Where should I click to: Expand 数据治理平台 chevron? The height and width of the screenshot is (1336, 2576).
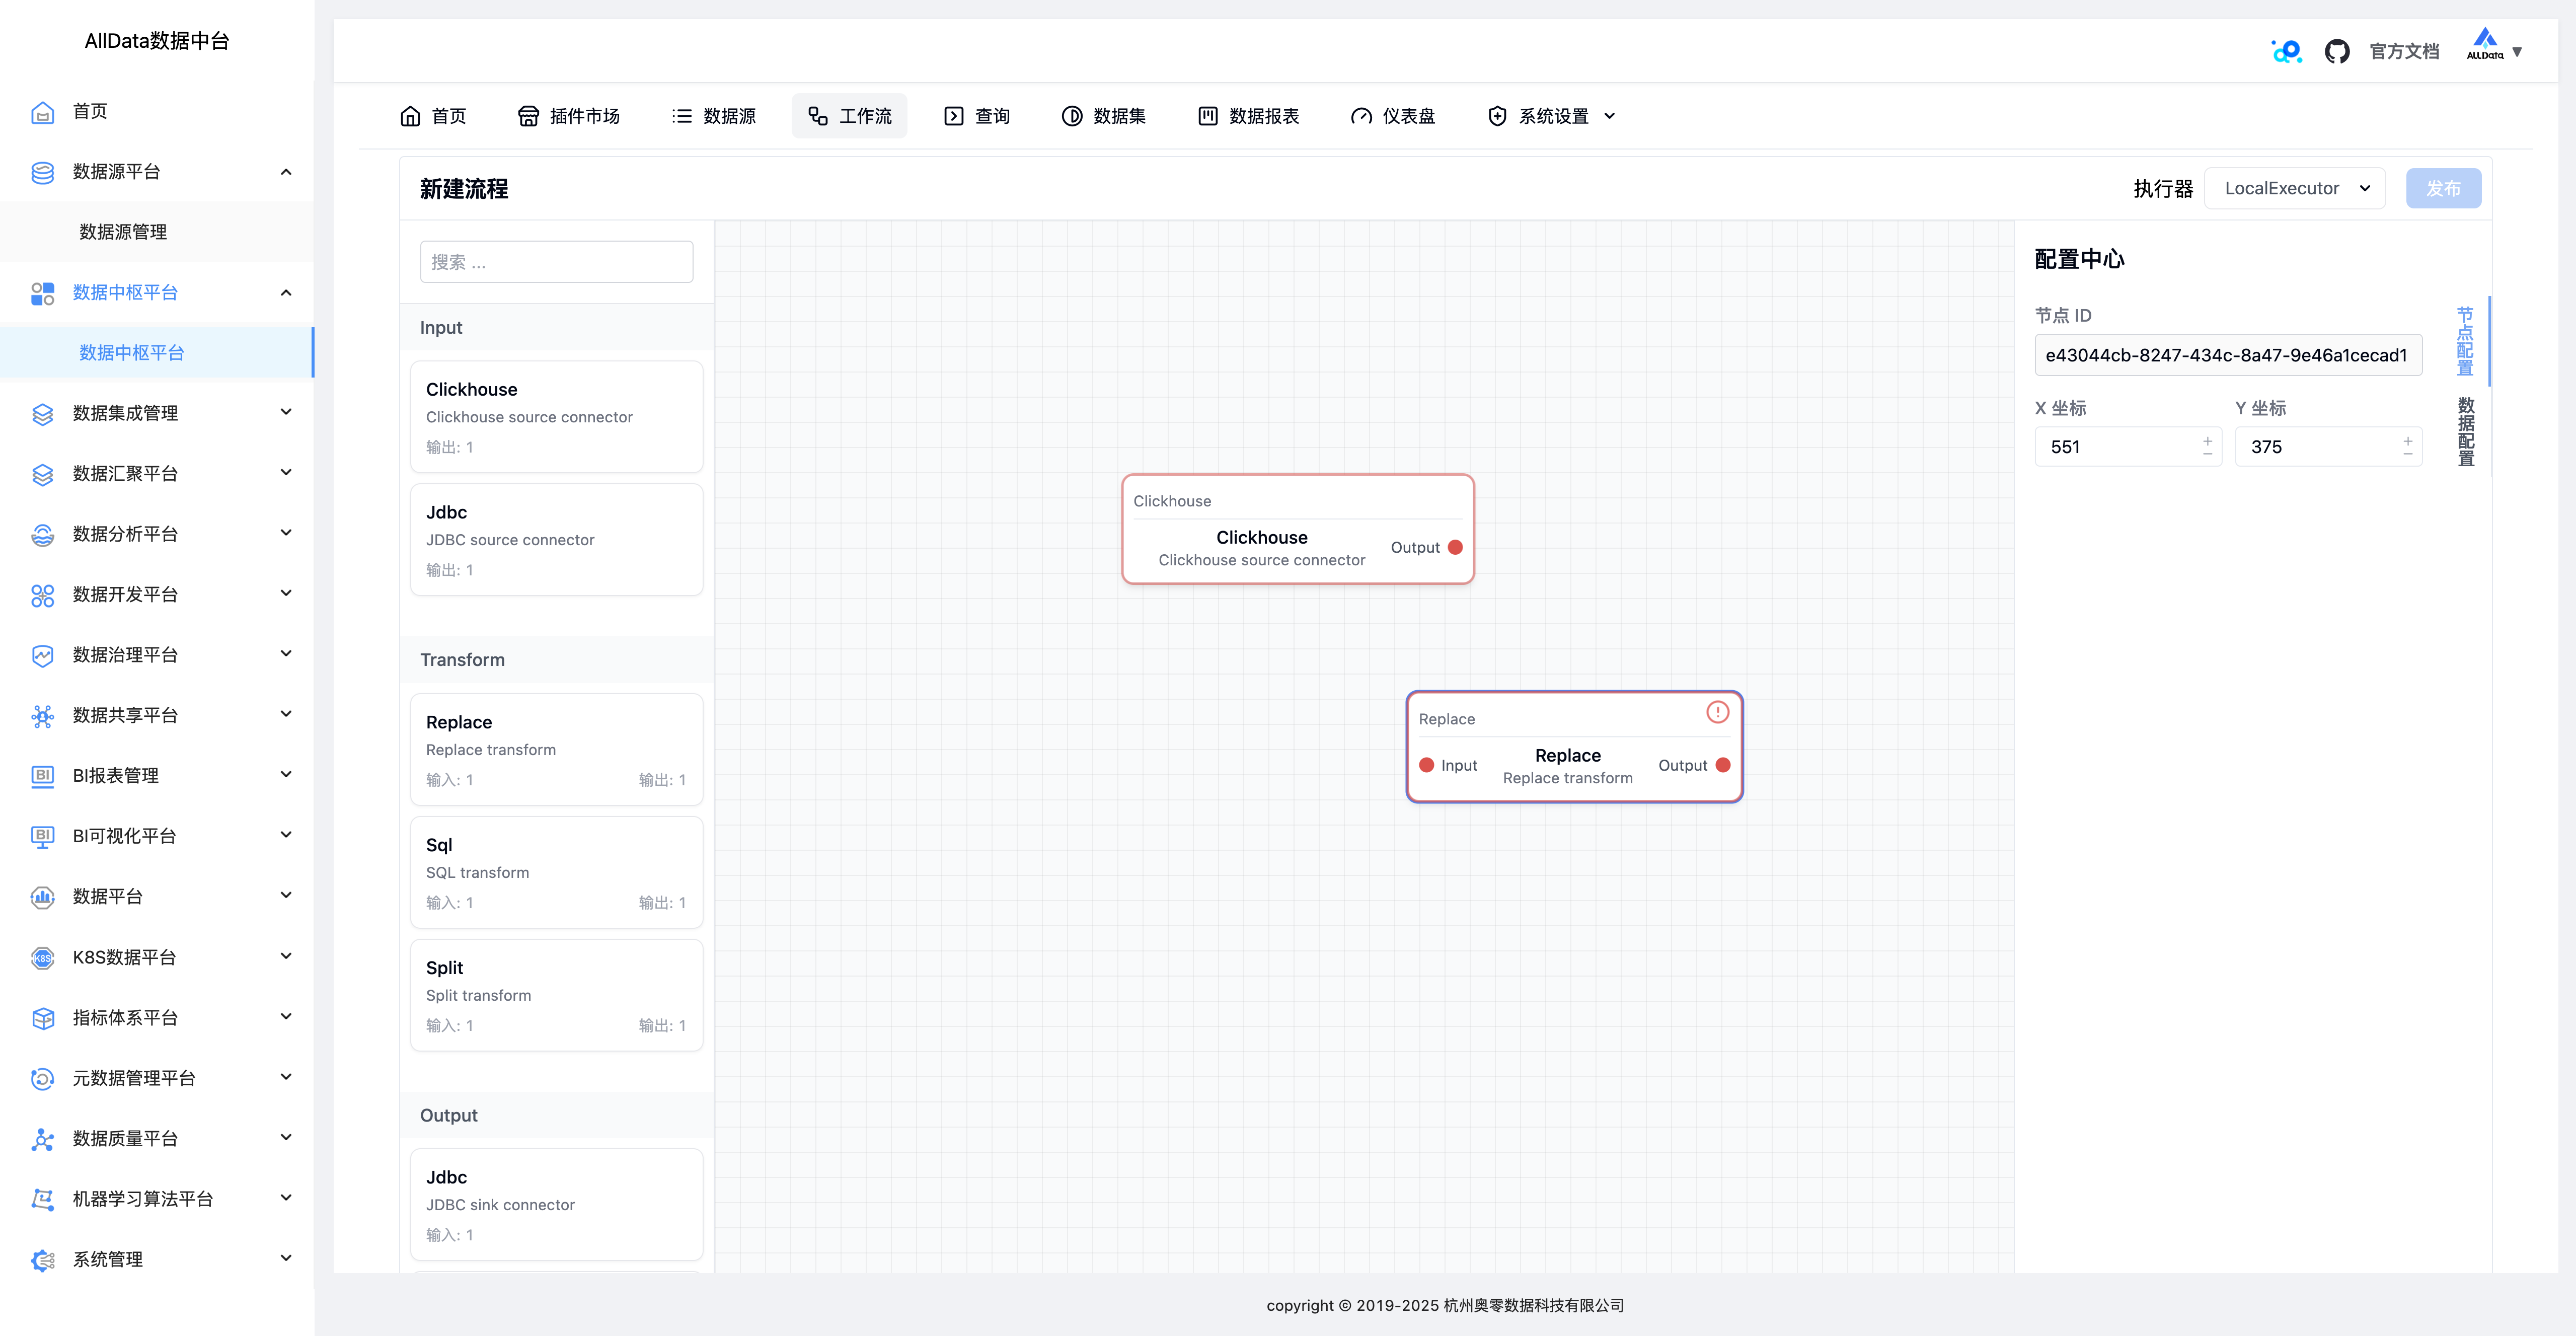286,653
